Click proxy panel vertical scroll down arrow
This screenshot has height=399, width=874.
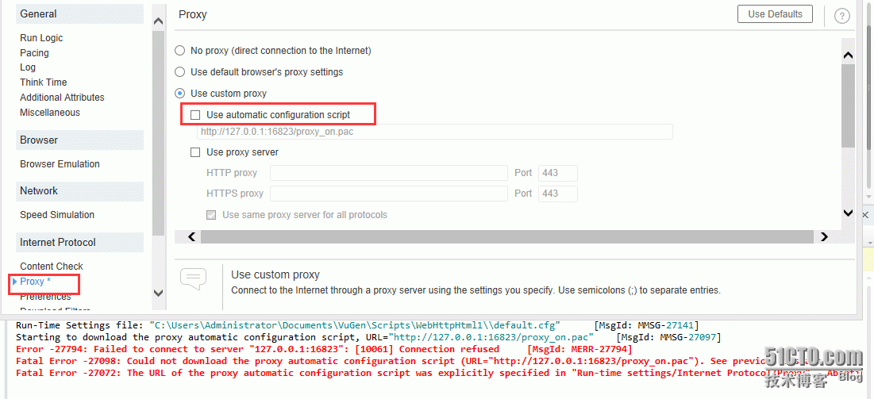(x=848, y=213)
